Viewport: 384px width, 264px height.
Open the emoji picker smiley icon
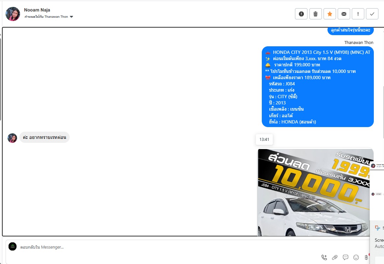356,257
